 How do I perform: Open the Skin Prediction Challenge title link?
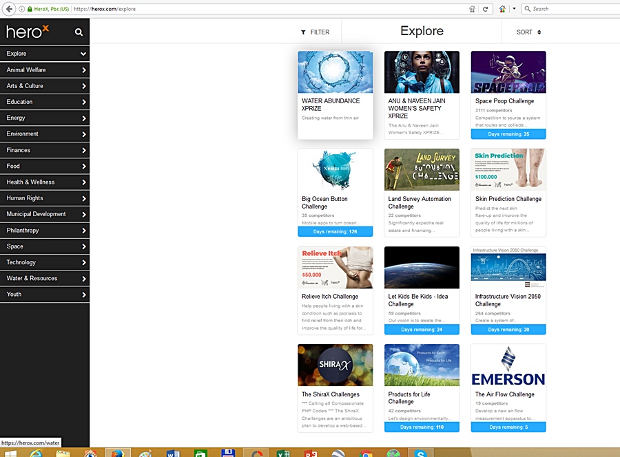coord(508,199)
